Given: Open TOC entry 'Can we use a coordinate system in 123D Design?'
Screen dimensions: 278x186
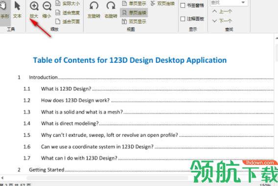Looking at the screenshot, I should pos(149,147).
